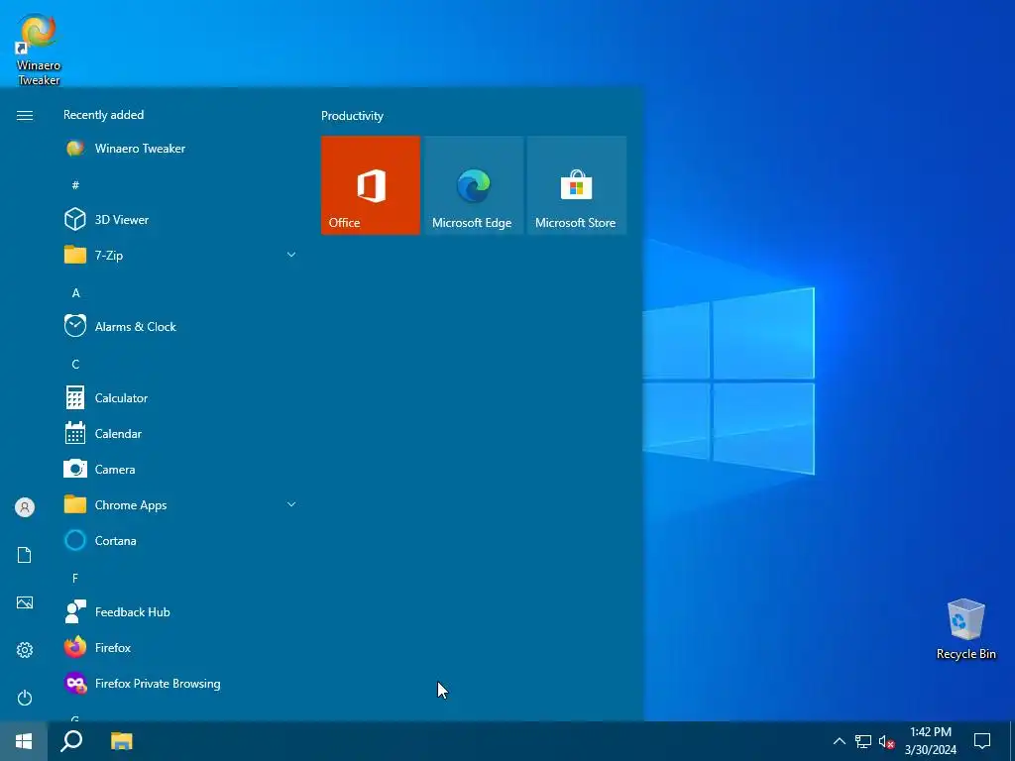Viewport: 1015px width, 761px height.
Task: Open the Calendar app
Action: click(180, 434)
